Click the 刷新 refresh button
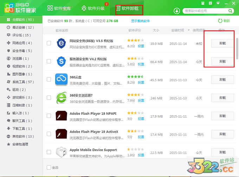 coord(224,21)
